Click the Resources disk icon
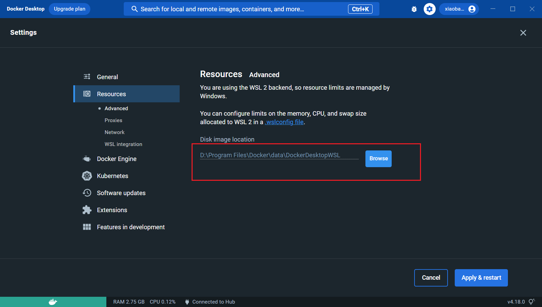Viewport: 542px width, 307px height. 87,94
